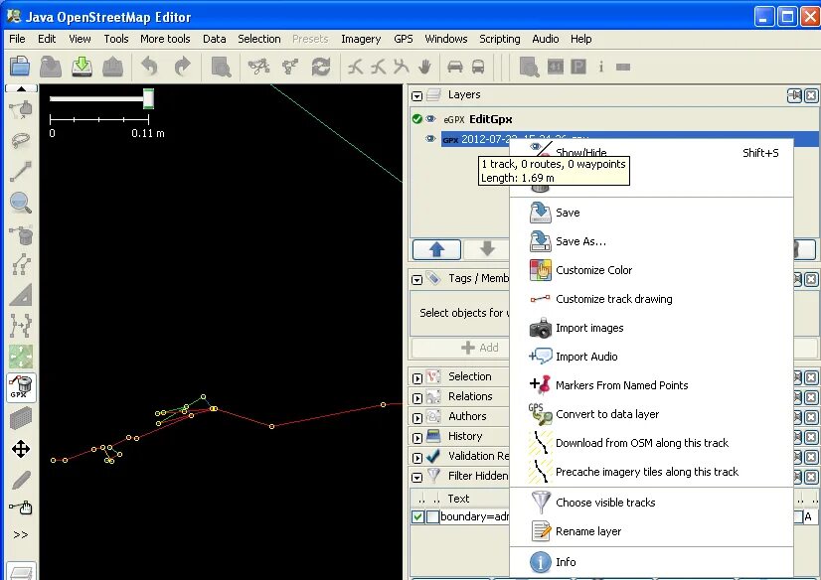The width and height of the screenshot is (821, 580).
Task: Click the bus icon in toolbar
Action: [478, 67]
